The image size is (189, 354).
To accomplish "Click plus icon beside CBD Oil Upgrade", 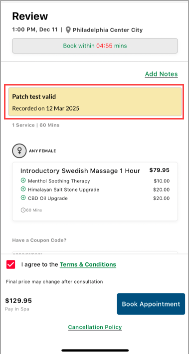I will coord(23,198).
